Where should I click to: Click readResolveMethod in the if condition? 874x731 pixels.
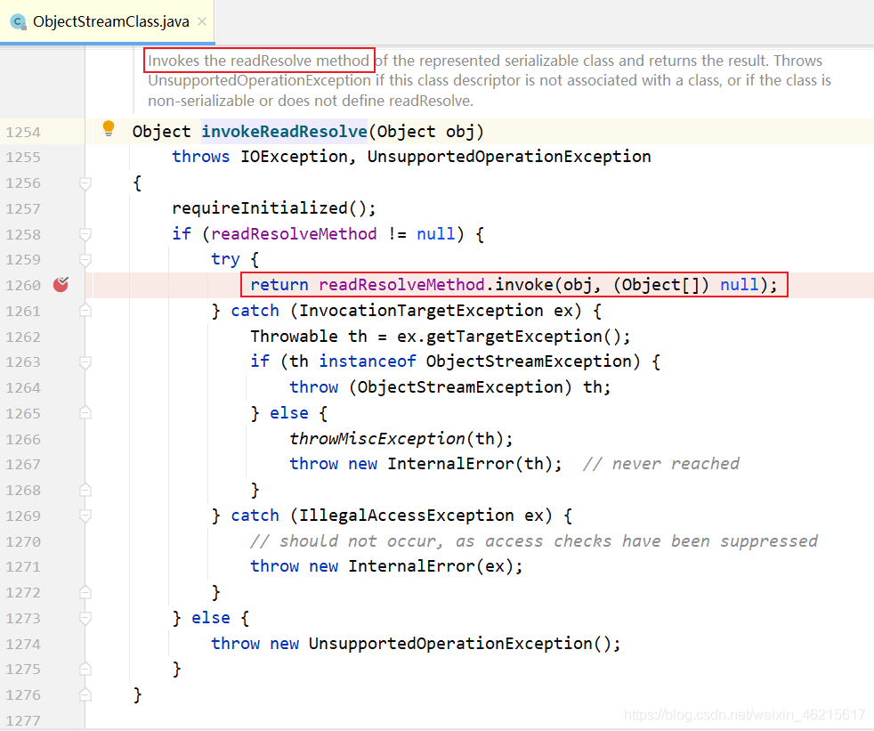294,233
